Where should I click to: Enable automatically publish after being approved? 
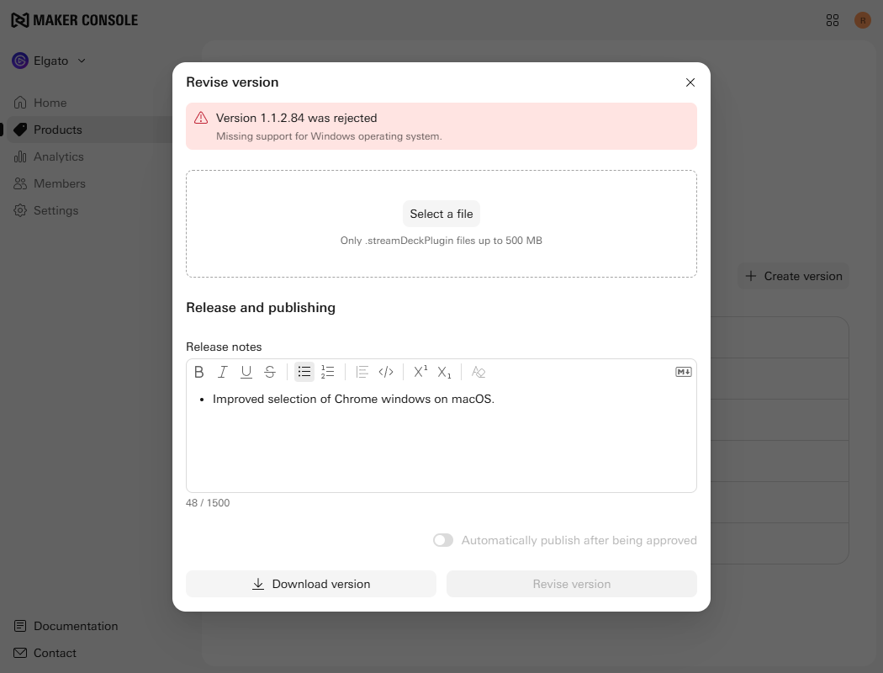click(443, 540)
